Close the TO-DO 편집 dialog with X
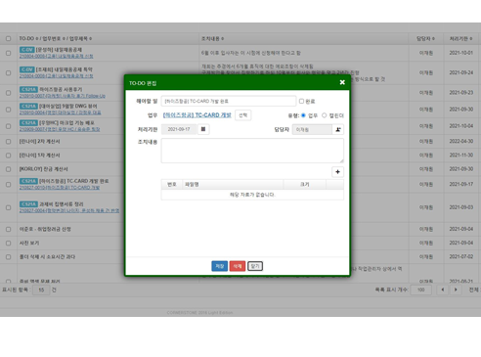 (x=342, y=82)
